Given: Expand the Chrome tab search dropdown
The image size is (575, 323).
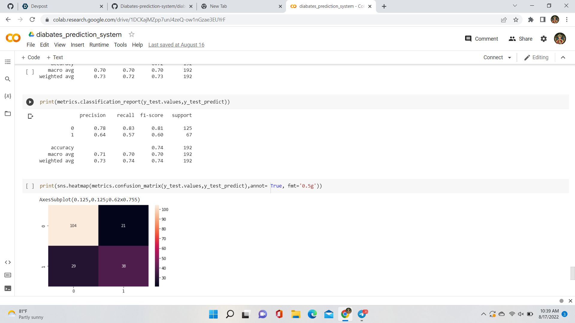Looking at the screenshot, I should click(x=515, y=6).
